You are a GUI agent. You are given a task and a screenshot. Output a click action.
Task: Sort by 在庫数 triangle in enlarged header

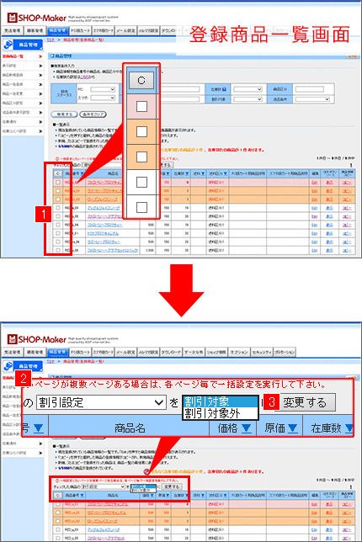click(349, 428)
